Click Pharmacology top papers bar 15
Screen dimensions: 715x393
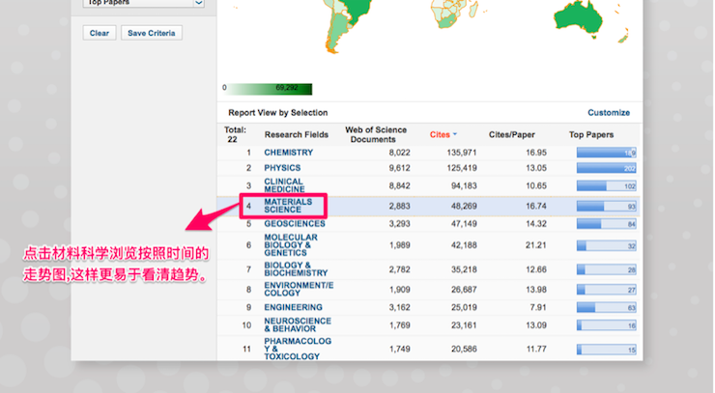pos(606,350)
